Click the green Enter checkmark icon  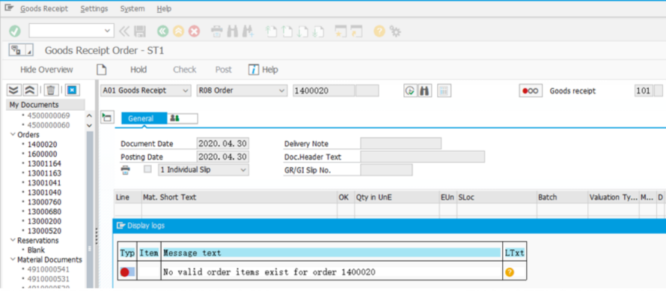point(15,31)
